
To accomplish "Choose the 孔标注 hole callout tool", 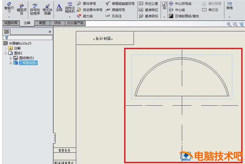I will [x=114, y=16].
